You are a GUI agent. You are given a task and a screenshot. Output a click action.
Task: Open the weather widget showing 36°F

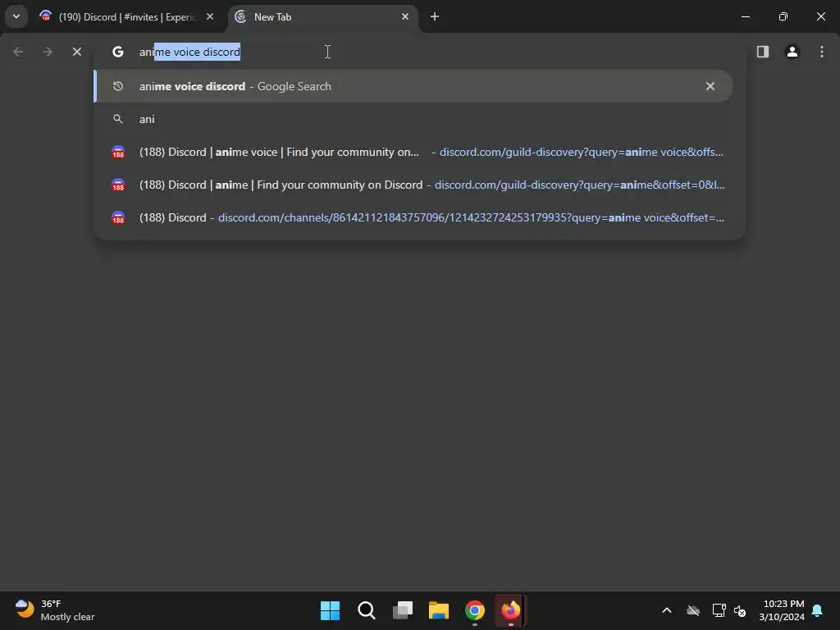[x=55, y=610]
